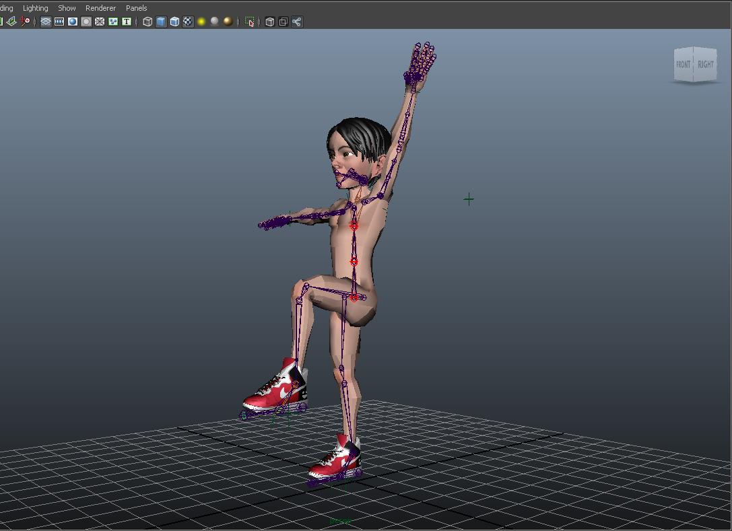Toggle the field chart icon
732x531 pixels.
(100, 22)
